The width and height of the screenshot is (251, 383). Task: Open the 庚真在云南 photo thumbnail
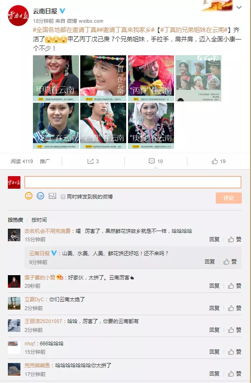(151, 125)
